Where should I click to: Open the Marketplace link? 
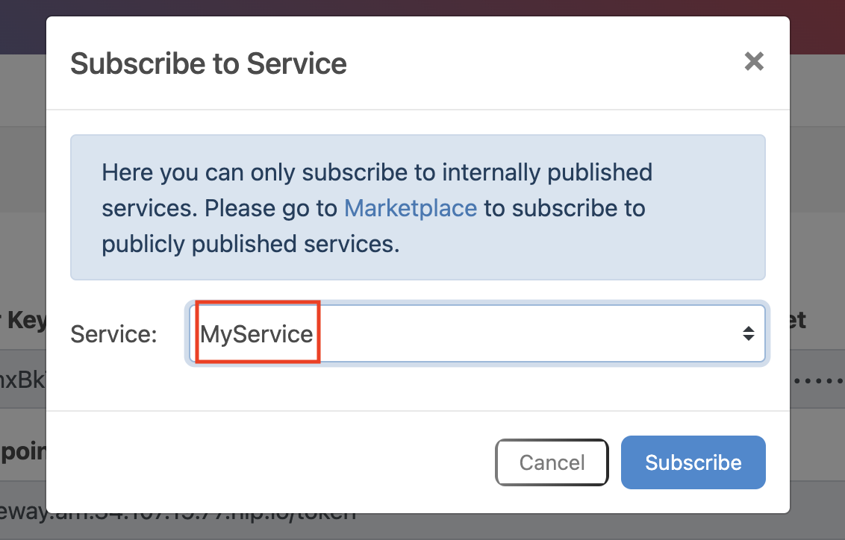click(x=410, y=208)
